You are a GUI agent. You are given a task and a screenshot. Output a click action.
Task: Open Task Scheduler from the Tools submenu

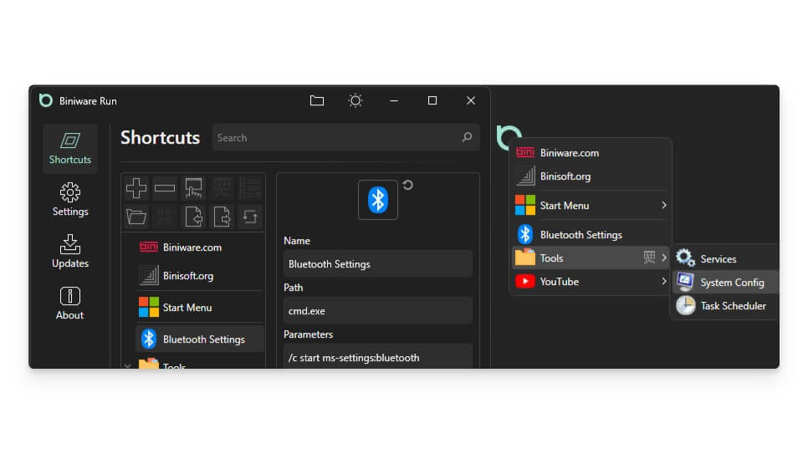point(725,306)
